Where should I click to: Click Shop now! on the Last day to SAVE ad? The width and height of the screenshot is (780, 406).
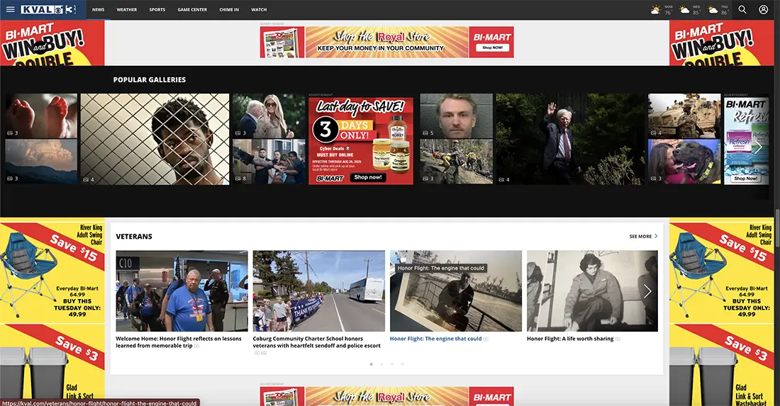(367, 177)
